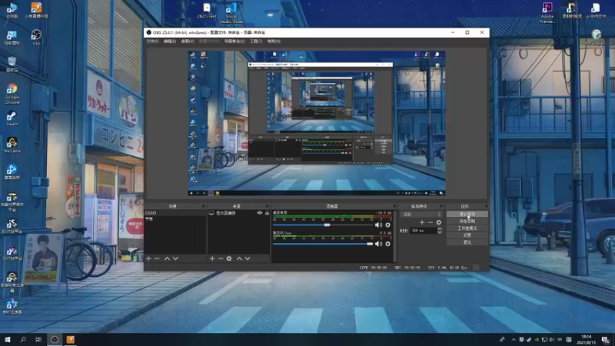Open the Scene Transitions type dropdown

tap(421, 215)
